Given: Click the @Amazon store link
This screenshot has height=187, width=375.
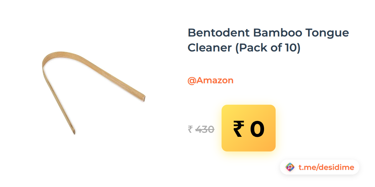Looking at the screenshot, I should 210,80.
